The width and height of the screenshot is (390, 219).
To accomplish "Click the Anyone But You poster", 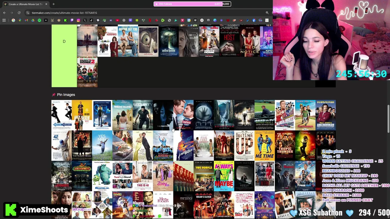I will 128,41.
